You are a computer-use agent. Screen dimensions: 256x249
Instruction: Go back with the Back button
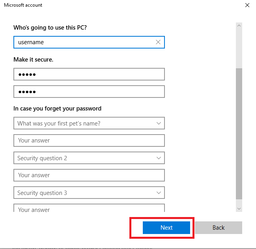click(218, 228)
